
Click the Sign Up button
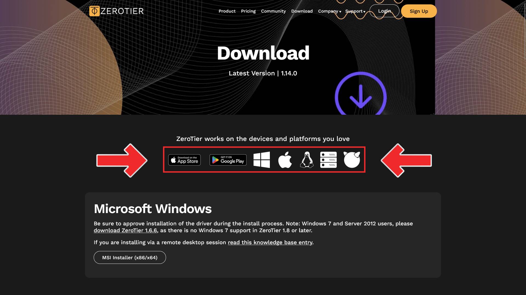point(419,11)
